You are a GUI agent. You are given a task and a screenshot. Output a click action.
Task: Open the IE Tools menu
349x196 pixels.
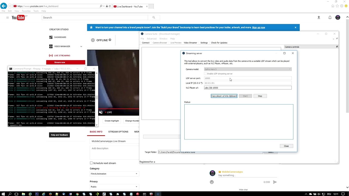(x=36, y=11)
